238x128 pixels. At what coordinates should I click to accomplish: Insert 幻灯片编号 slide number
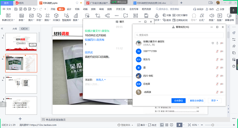180,15
